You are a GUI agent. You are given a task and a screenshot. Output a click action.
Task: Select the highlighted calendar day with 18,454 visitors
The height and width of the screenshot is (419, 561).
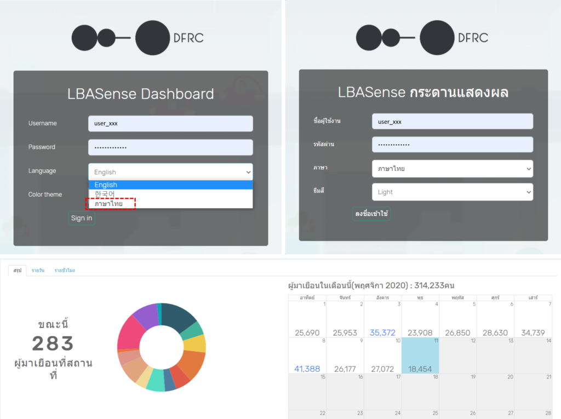420,355
